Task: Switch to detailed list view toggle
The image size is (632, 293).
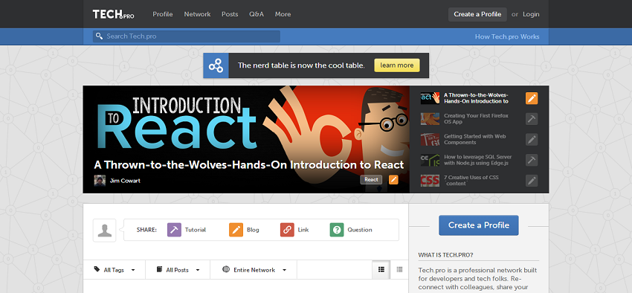Action: [x=381, y=270]
